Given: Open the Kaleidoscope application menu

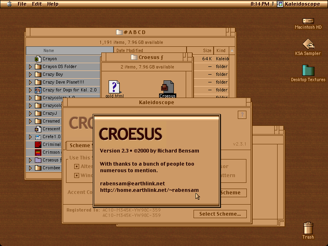Looking at the screenshot, I should coord(299,4).
